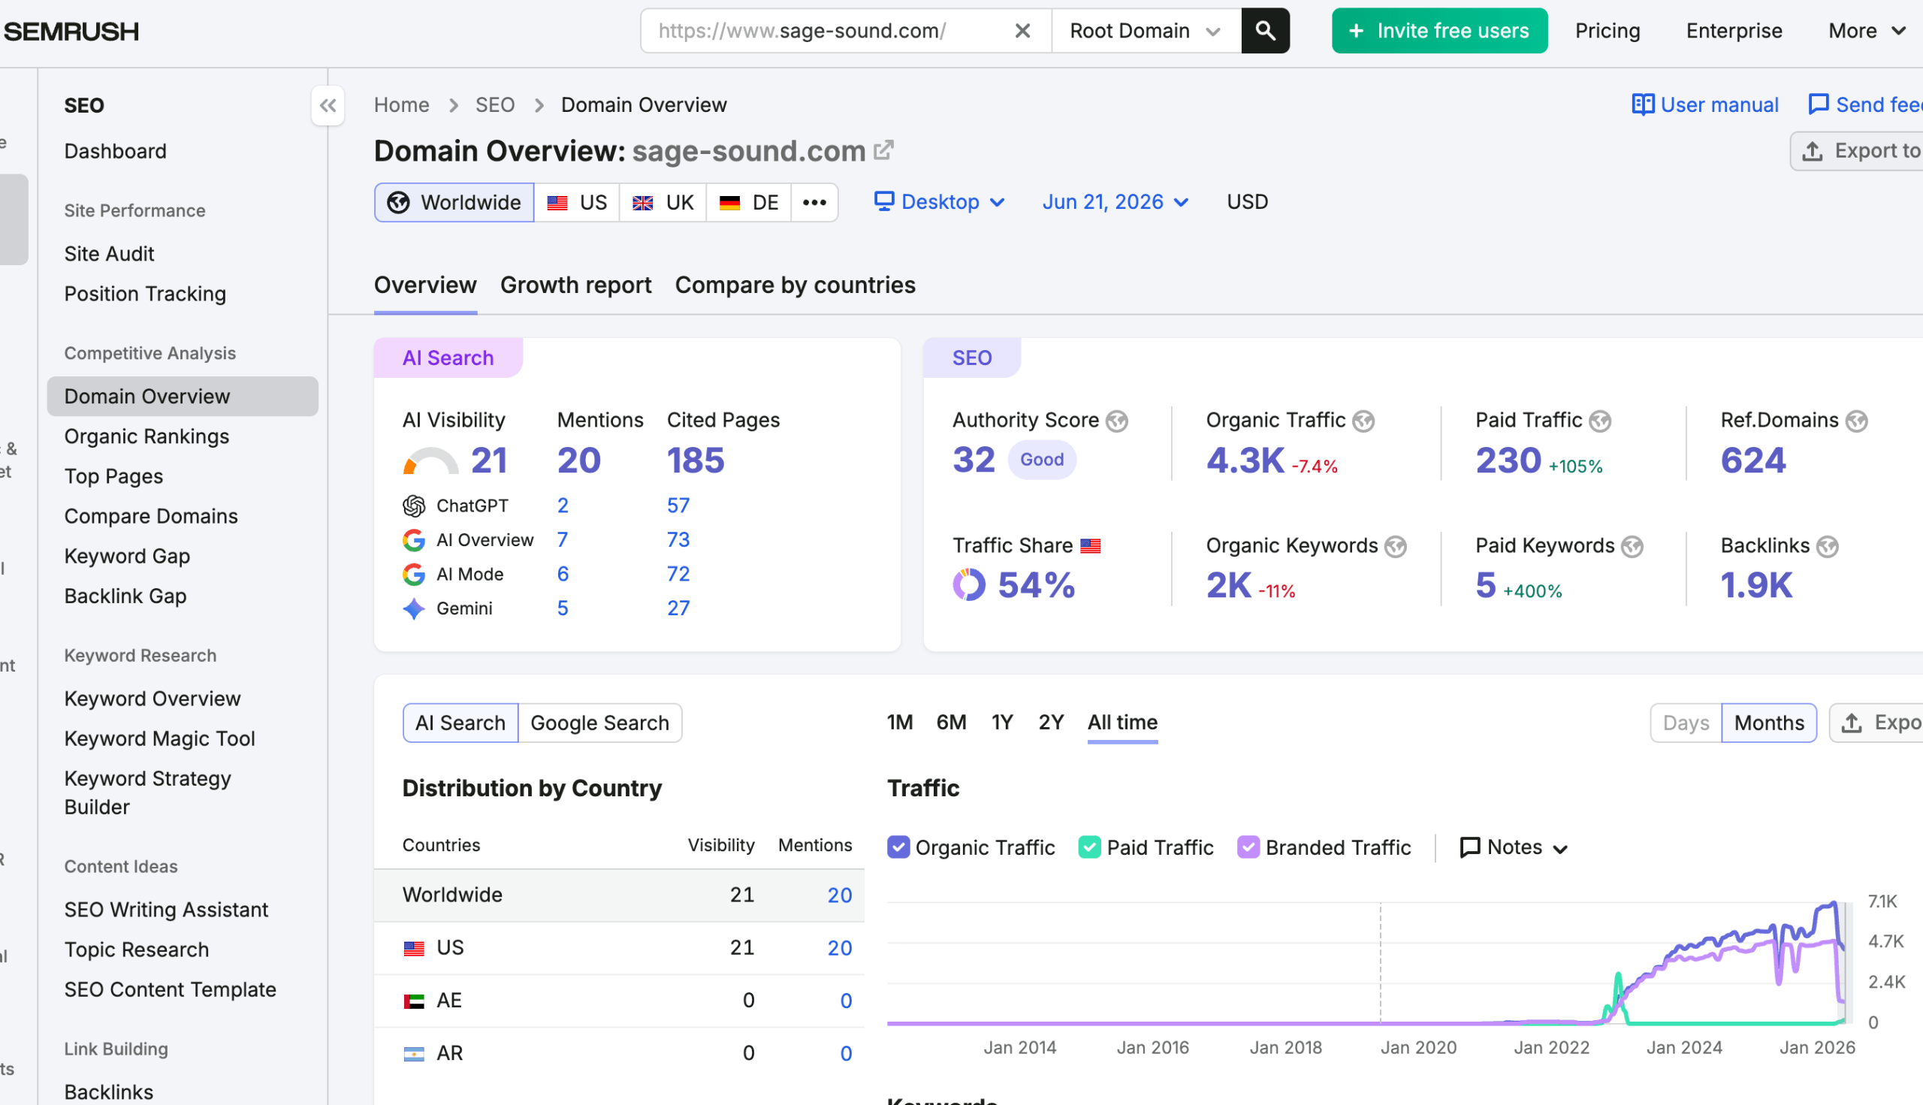1923x1105 pixels.
Task: Click Organic Traffic globe icon
Action: (1363, 421)
